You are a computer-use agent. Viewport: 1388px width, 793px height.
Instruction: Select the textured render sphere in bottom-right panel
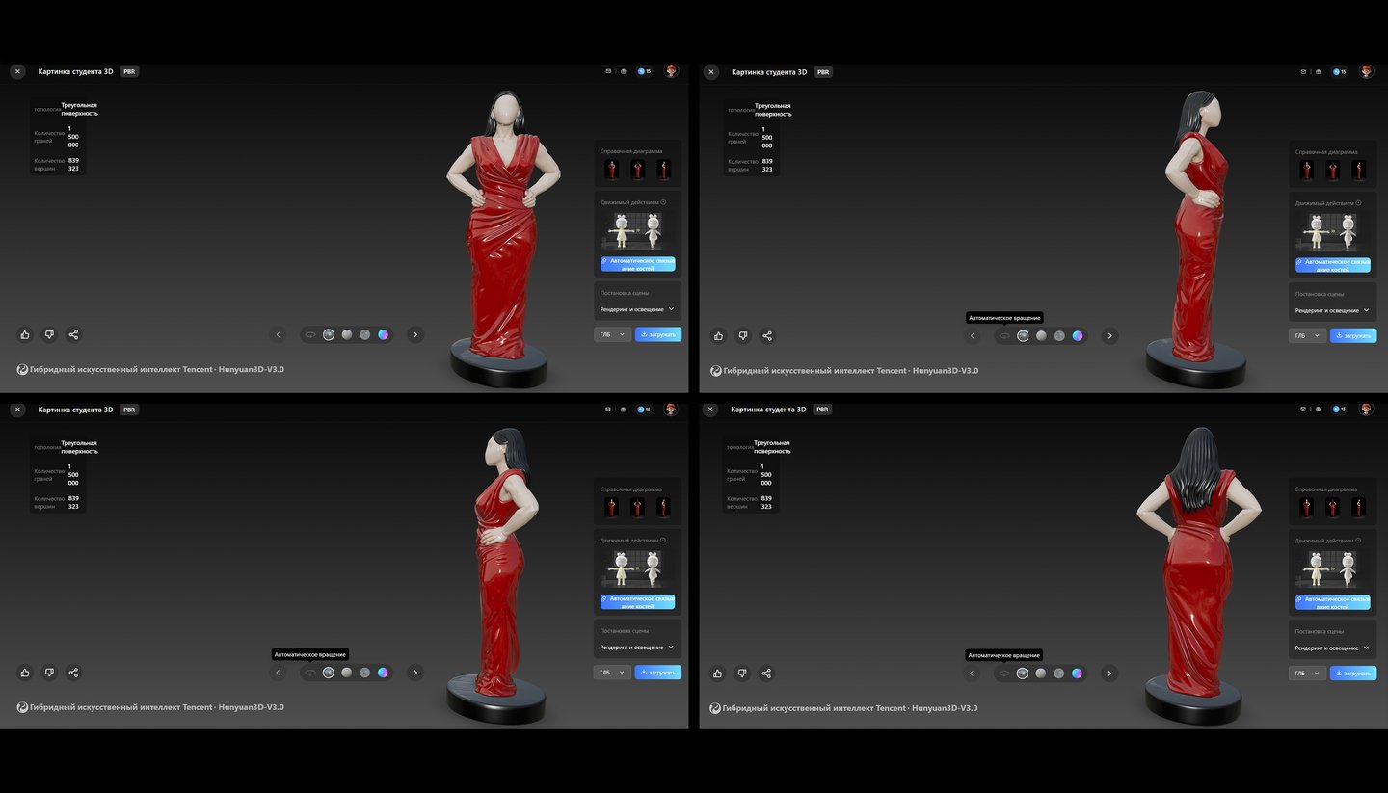point(1022,674)
